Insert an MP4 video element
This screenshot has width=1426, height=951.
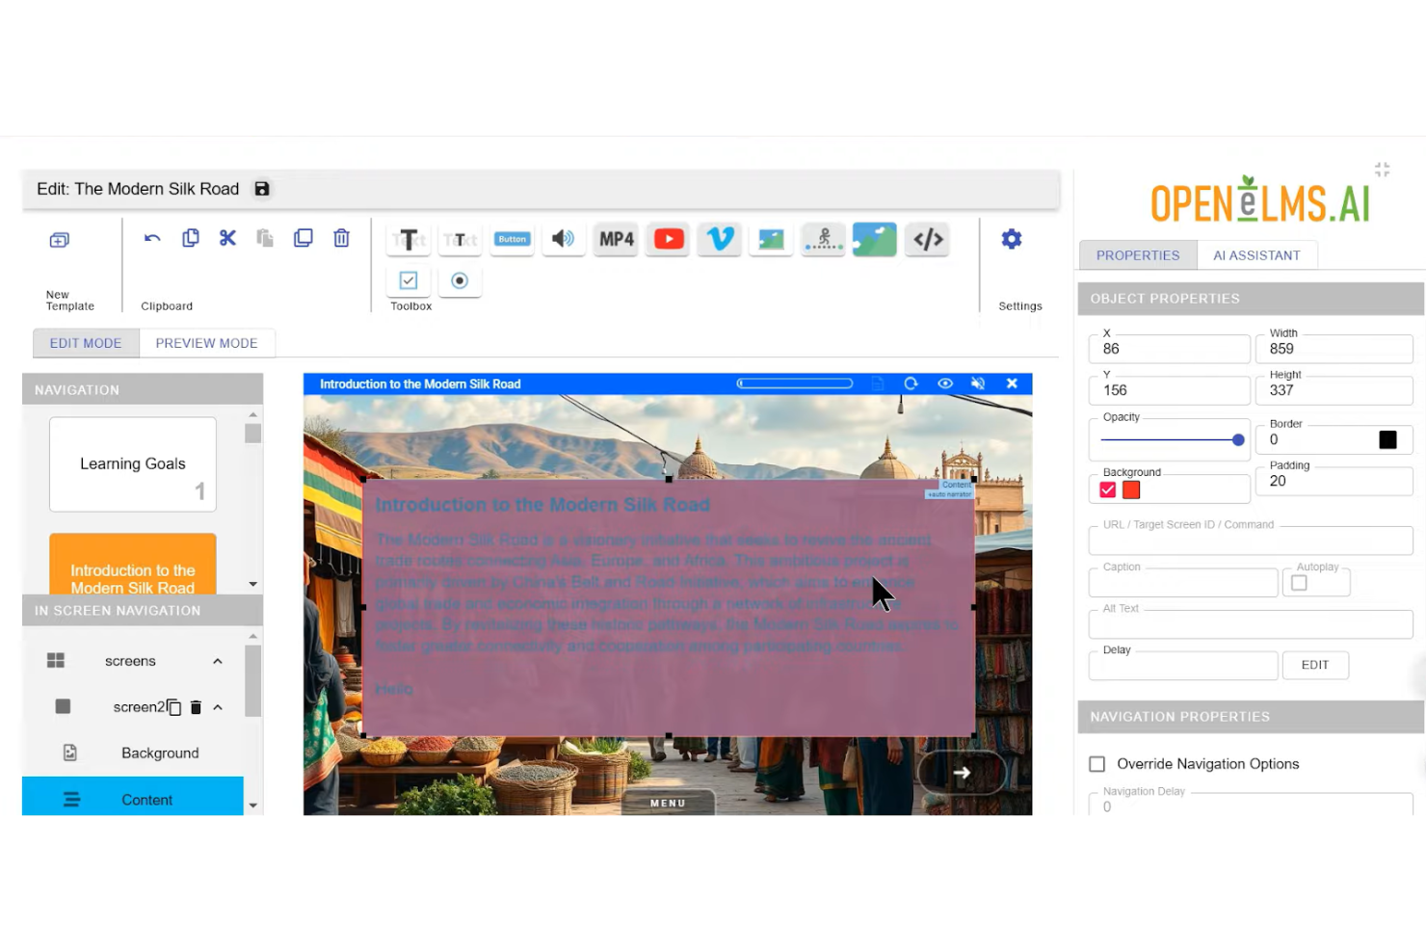pyautogui.click(x=616, y=239)
